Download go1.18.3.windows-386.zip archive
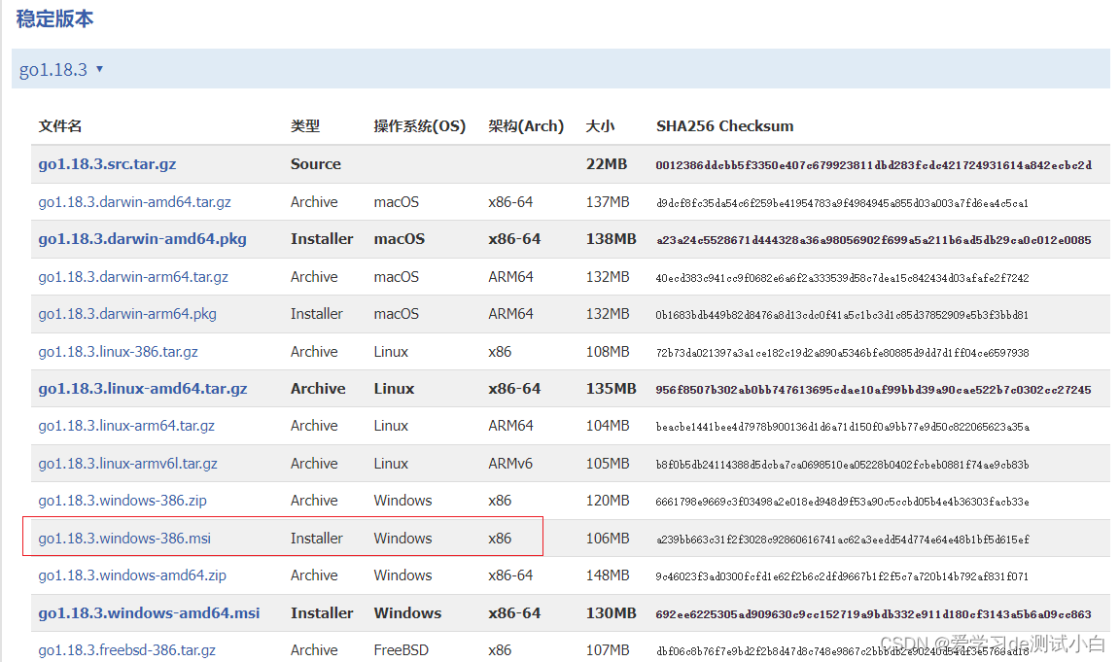The width and height of the screenshot is (1119, 662). (122, 501)
